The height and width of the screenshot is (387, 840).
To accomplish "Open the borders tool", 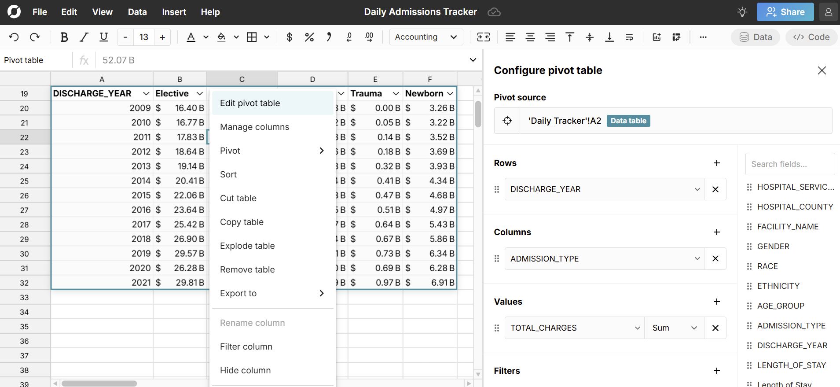I will 252,37.
